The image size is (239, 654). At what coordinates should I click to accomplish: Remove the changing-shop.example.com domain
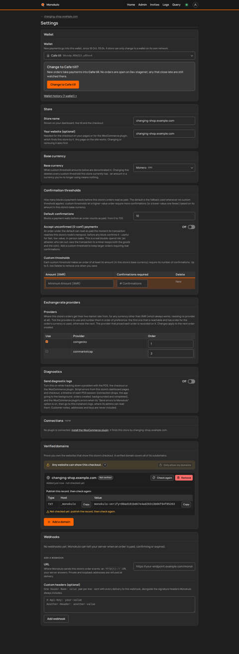point(184,478)
